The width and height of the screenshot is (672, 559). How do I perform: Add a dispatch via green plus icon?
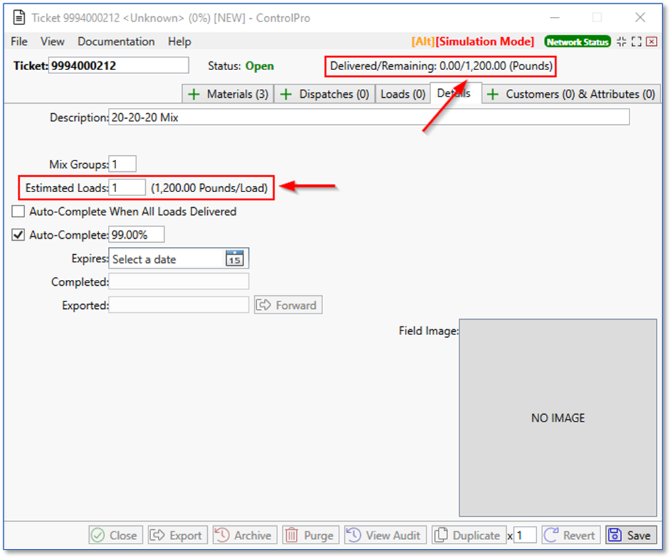click(x=287, y=94)
